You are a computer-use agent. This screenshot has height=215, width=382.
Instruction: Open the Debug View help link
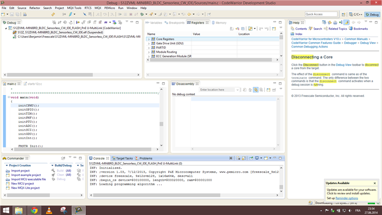pyautogui.click(x=344, y=65)
